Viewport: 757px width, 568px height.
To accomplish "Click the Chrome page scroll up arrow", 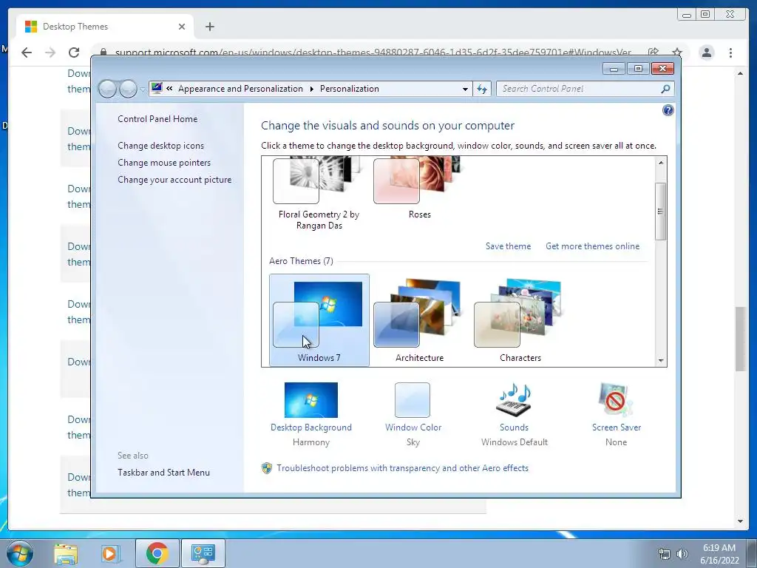I will [740, 73].
